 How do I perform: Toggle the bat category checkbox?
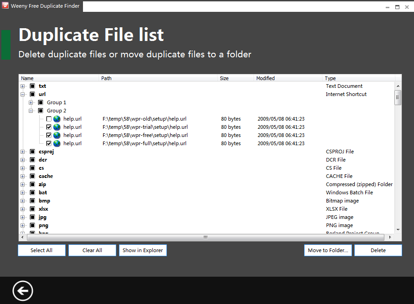coord(32,193)
